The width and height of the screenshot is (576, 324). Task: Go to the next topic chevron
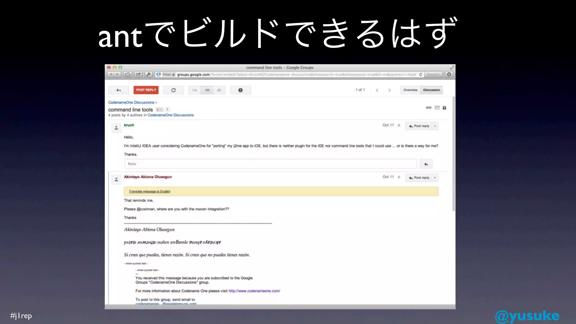(390, 90)
